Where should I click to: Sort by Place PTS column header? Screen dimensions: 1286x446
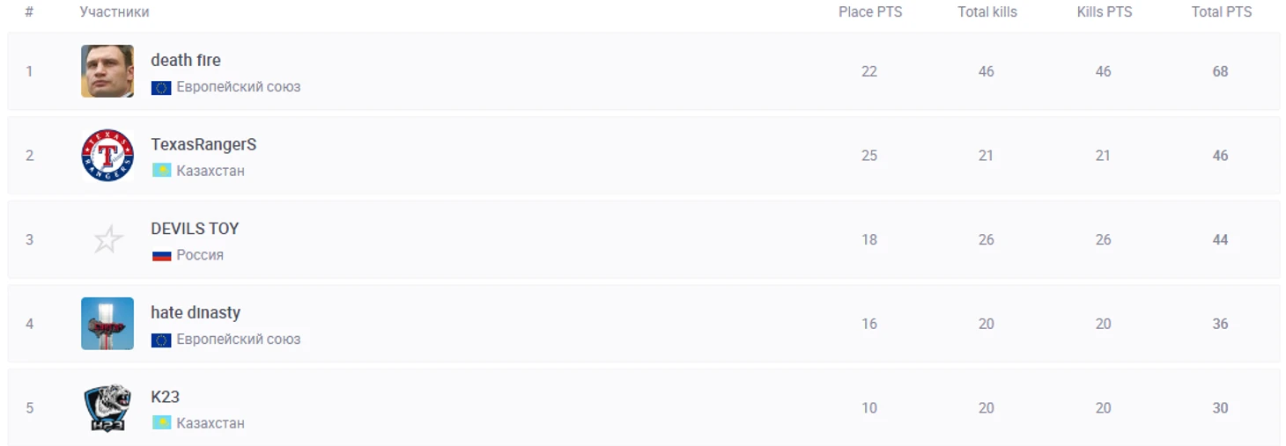[870, 12]
